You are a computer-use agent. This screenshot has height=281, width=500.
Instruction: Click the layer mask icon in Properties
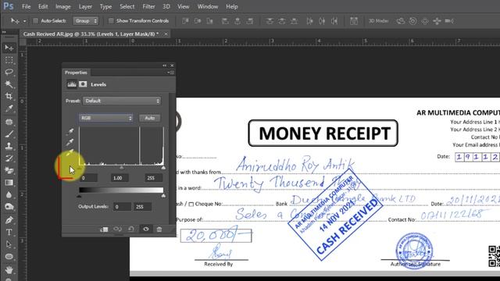(x=83, y=84)
